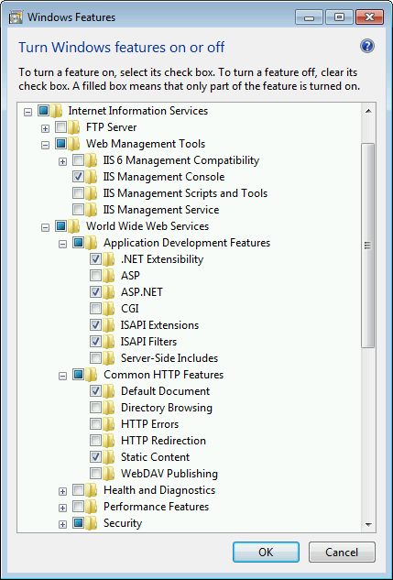Screen dimensions: 393x580
Task: Expand the Health and Diagnostics node
Action: pos(63,492)
